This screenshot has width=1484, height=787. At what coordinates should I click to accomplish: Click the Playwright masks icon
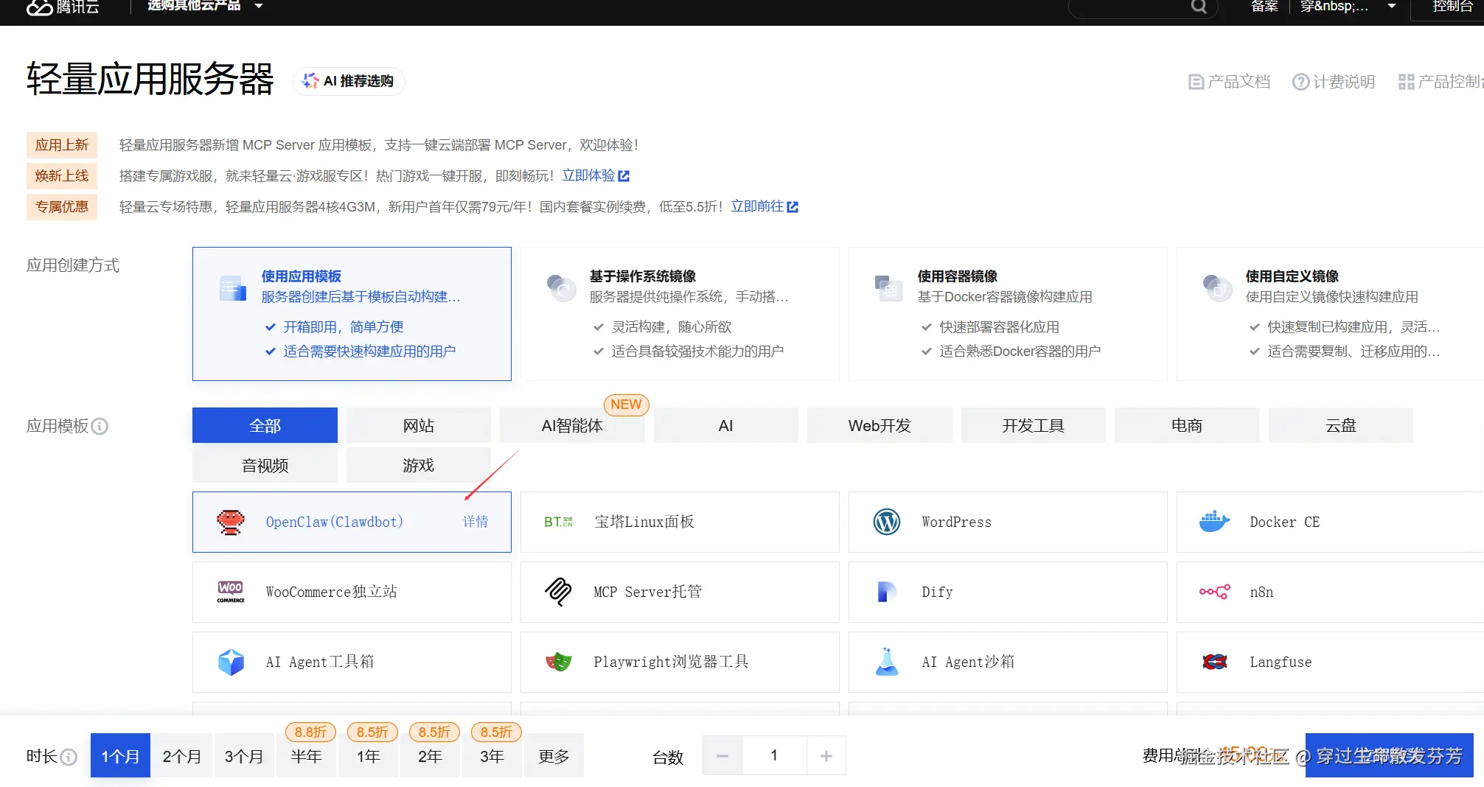(x=558, y=662)
